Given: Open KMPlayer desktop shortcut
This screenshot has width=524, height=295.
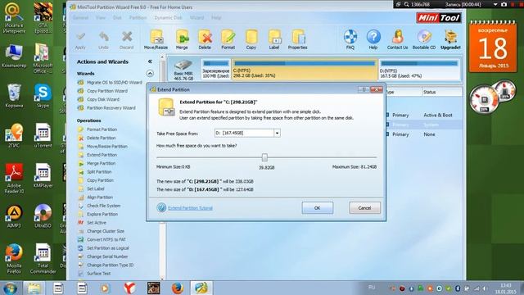Looking at the screenshot, I should tap(43, 175).
